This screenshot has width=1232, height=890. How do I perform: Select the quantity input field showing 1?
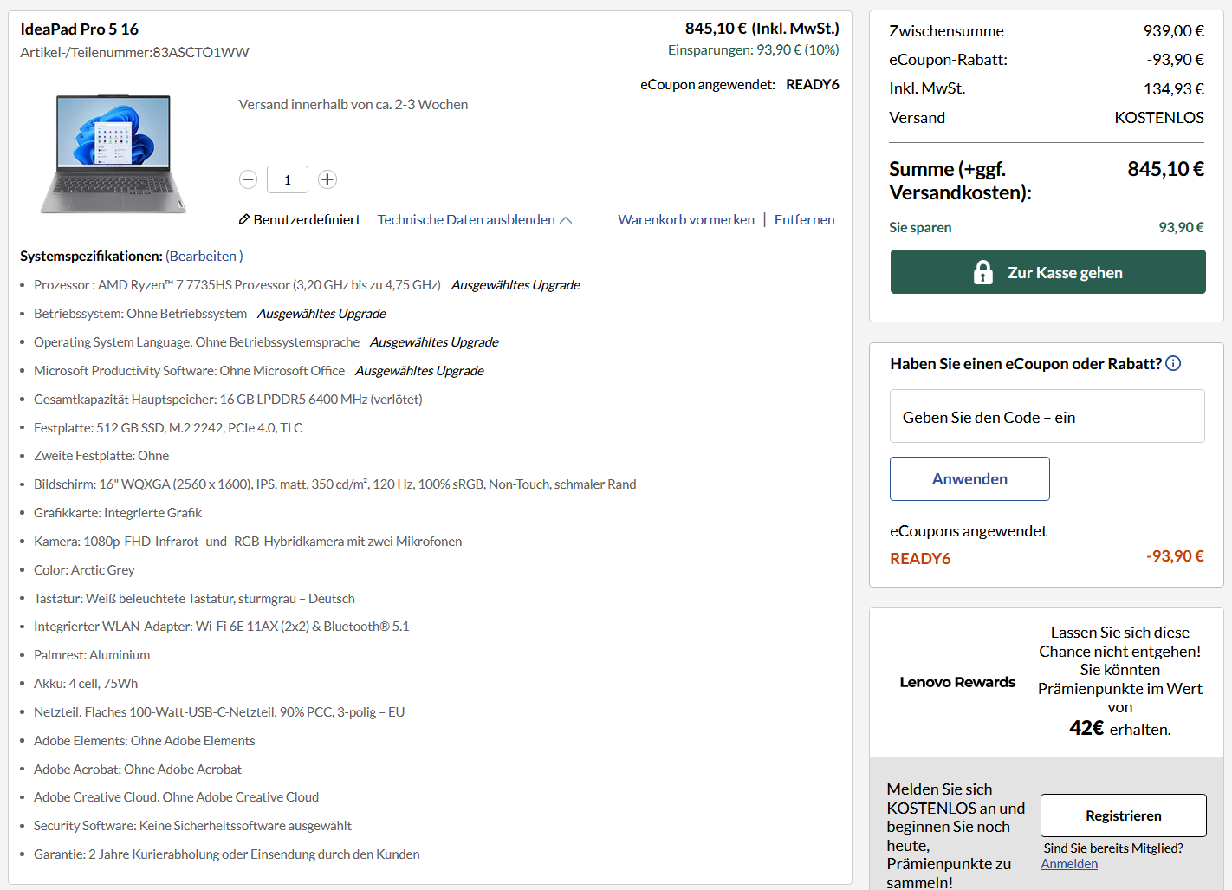[287, 179]
